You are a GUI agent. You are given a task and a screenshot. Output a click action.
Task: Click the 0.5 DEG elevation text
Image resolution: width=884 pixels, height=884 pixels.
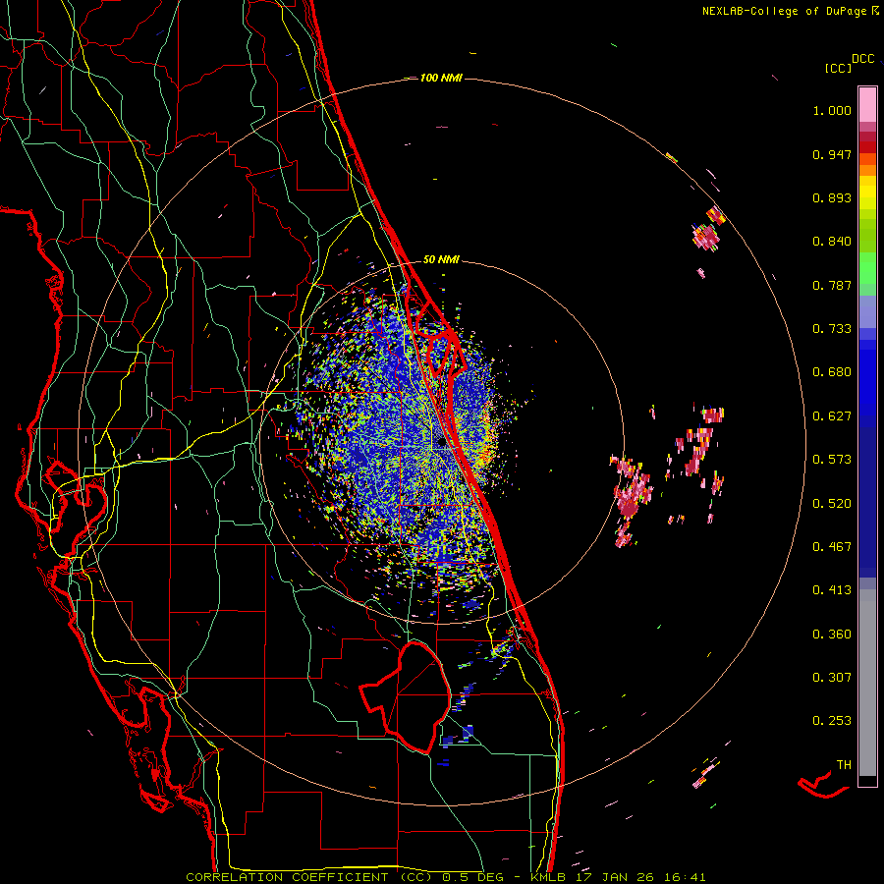point(473,877)
